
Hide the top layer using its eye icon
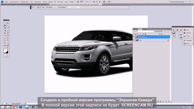(134, 37)
